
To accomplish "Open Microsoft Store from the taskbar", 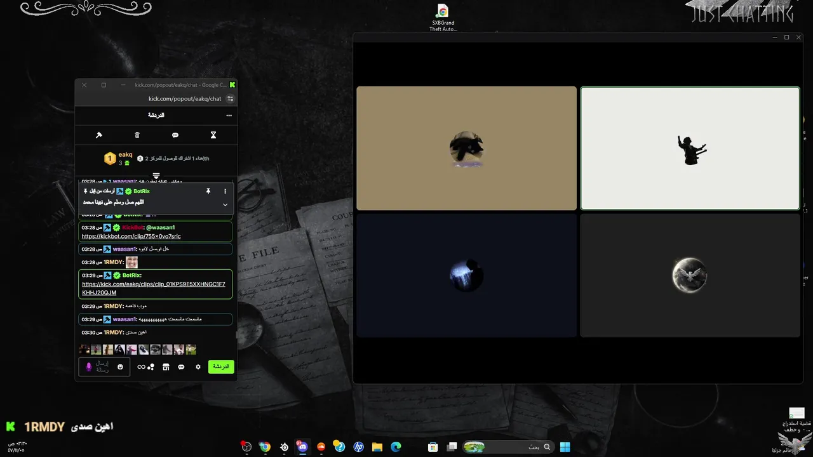I will tap(433, 447).
